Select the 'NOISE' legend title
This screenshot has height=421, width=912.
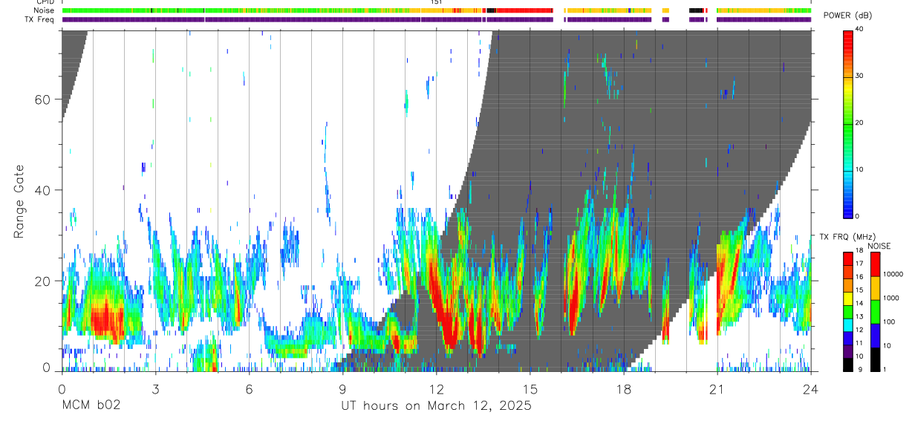pos(879,246)
